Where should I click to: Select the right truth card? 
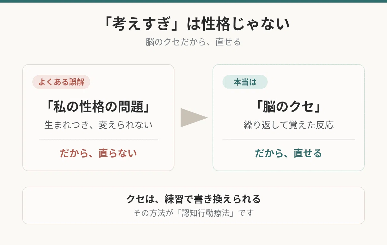(289, 118)
